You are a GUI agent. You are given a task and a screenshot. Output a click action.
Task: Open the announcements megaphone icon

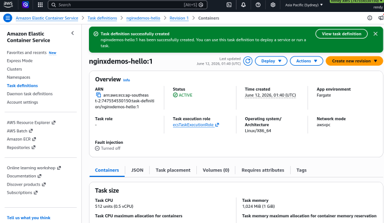tap(381, 18)
